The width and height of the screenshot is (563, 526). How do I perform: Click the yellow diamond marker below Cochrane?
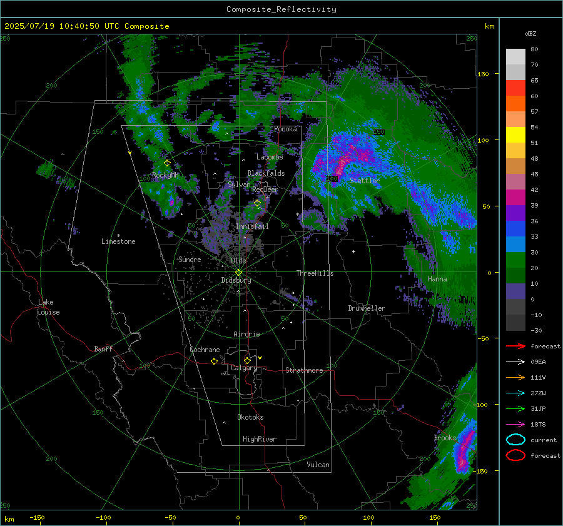215,361
